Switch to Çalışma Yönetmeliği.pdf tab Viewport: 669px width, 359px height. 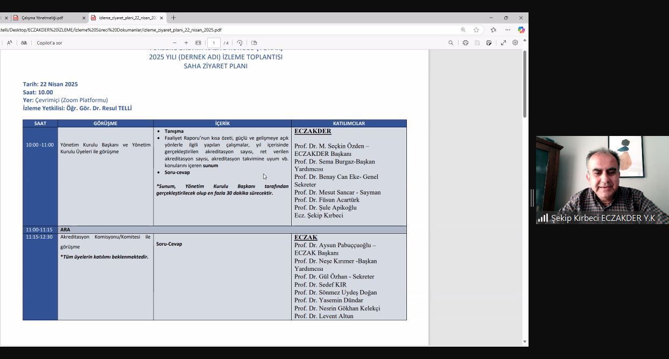pos(42,18)
